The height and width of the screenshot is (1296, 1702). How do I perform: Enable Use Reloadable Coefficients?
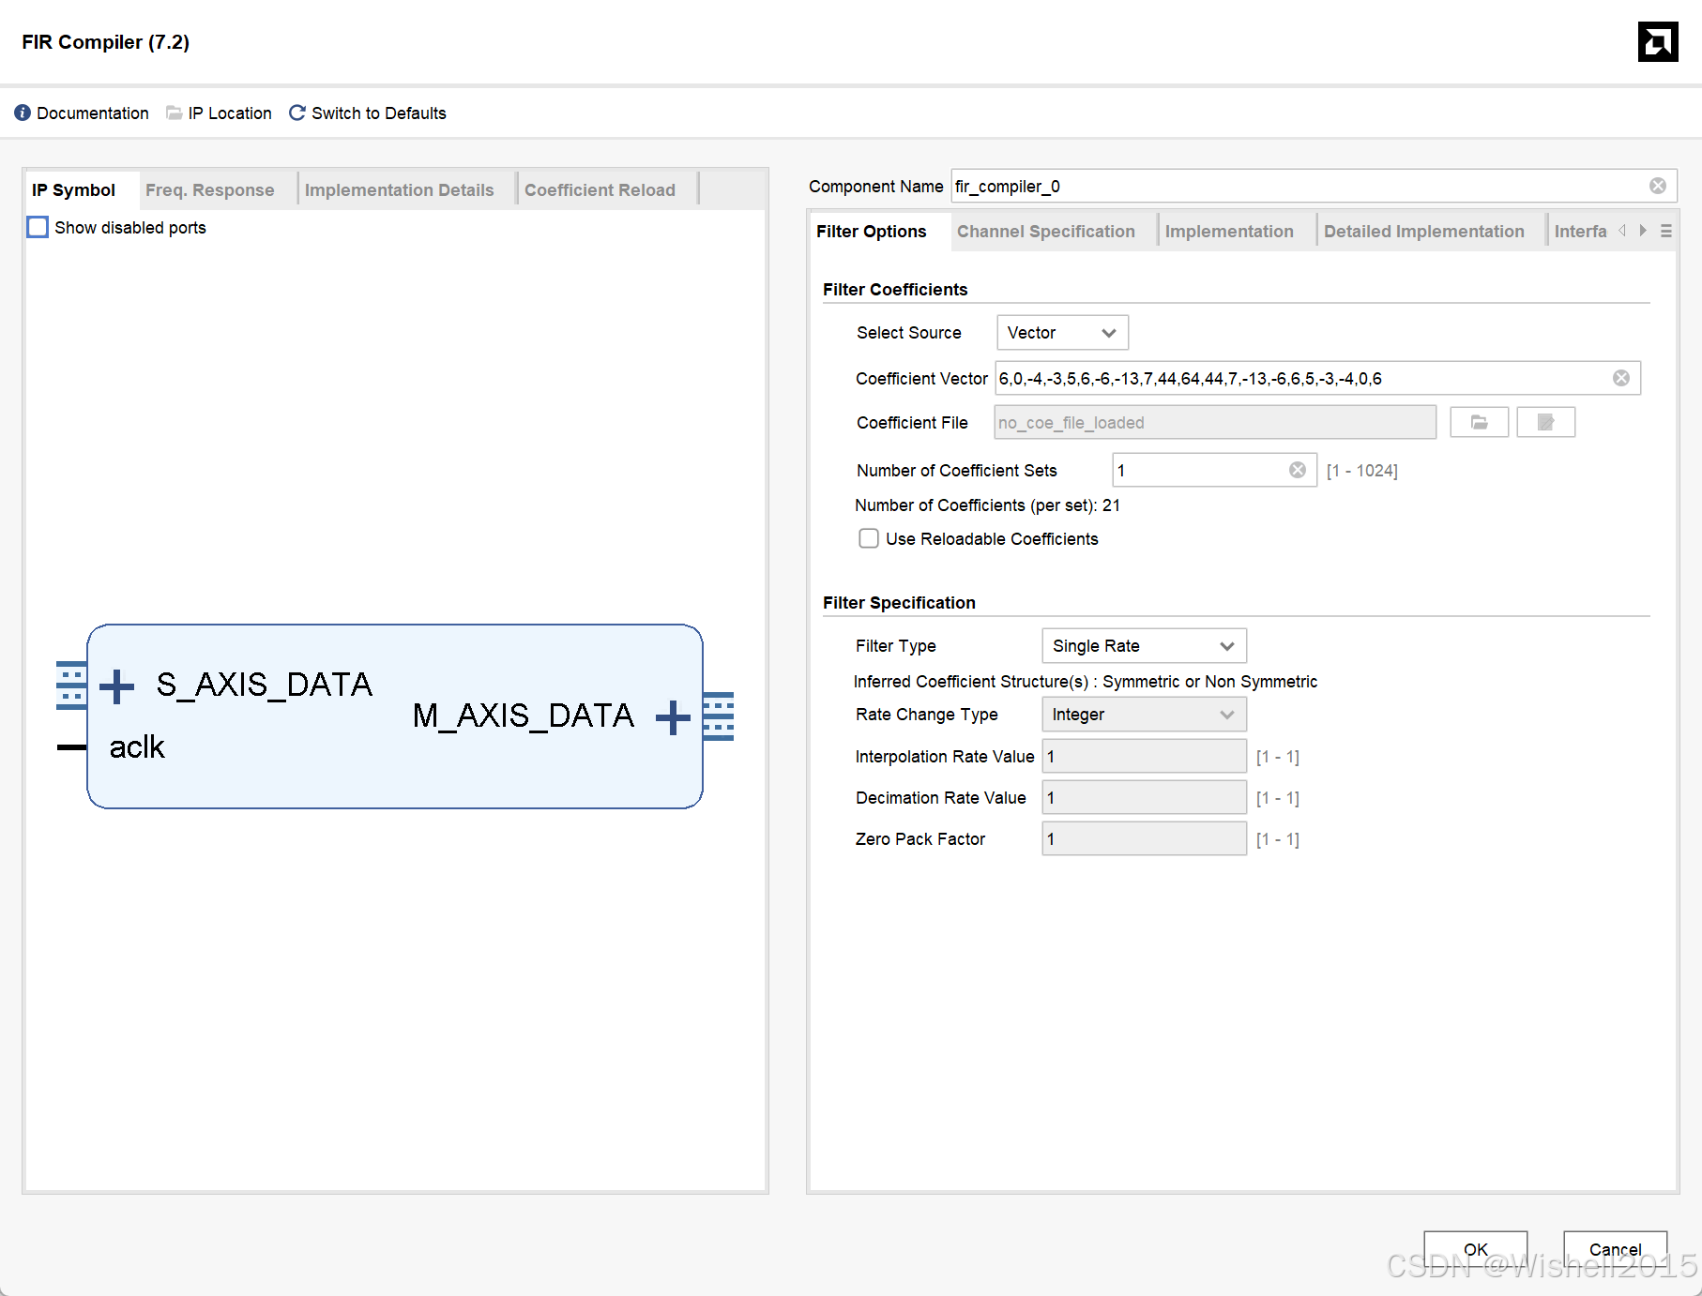[x=869, y=538]
